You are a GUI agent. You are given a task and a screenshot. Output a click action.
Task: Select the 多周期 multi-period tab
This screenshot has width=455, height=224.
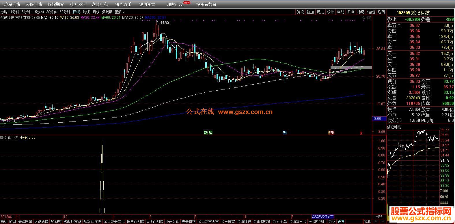click(107, 12)
